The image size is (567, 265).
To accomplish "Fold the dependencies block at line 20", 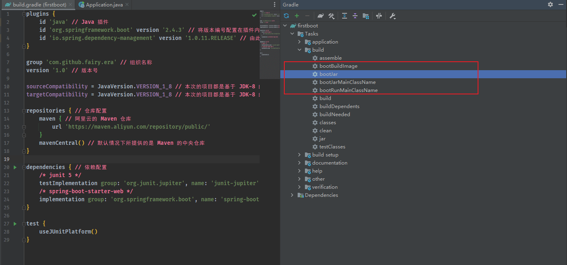I will tap(24, 167).
